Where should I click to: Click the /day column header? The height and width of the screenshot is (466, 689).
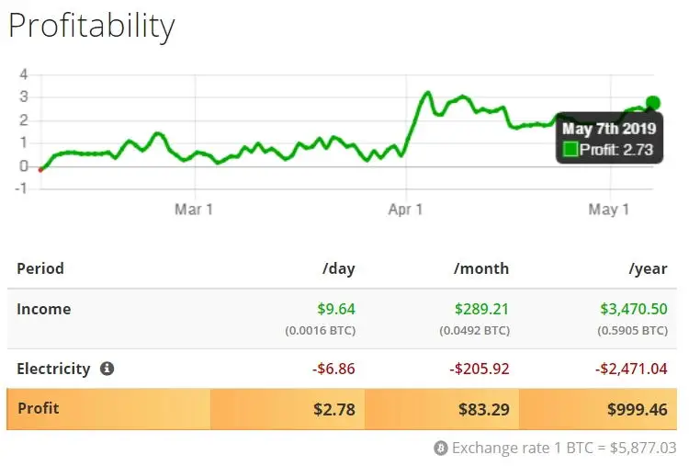click(338, 268)
